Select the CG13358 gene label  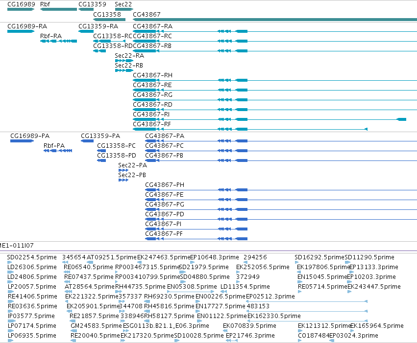pyautogui.click(x=107, y=14)
